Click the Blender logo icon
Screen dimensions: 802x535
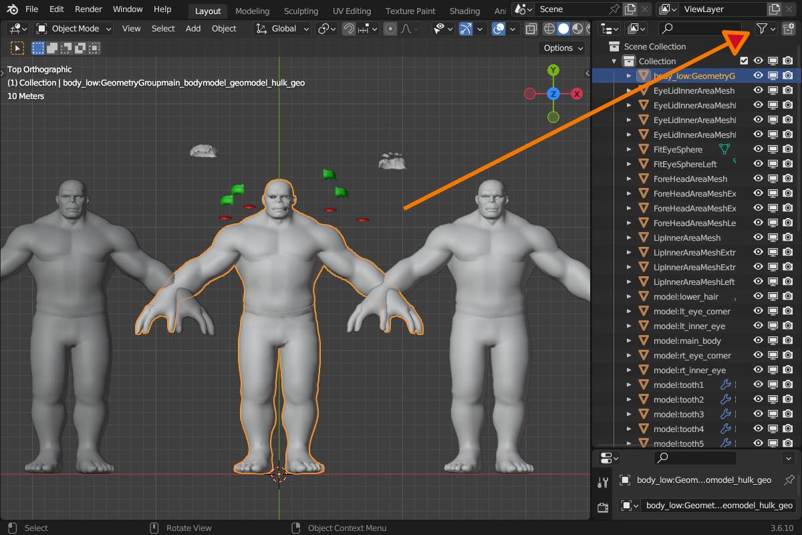pyautogui.click(x=13, y=9)
